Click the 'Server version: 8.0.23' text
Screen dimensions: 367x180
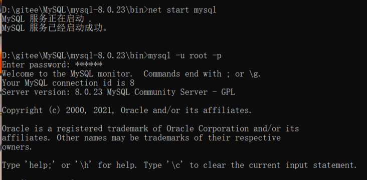pyautogui.click(x=52, y=92)
